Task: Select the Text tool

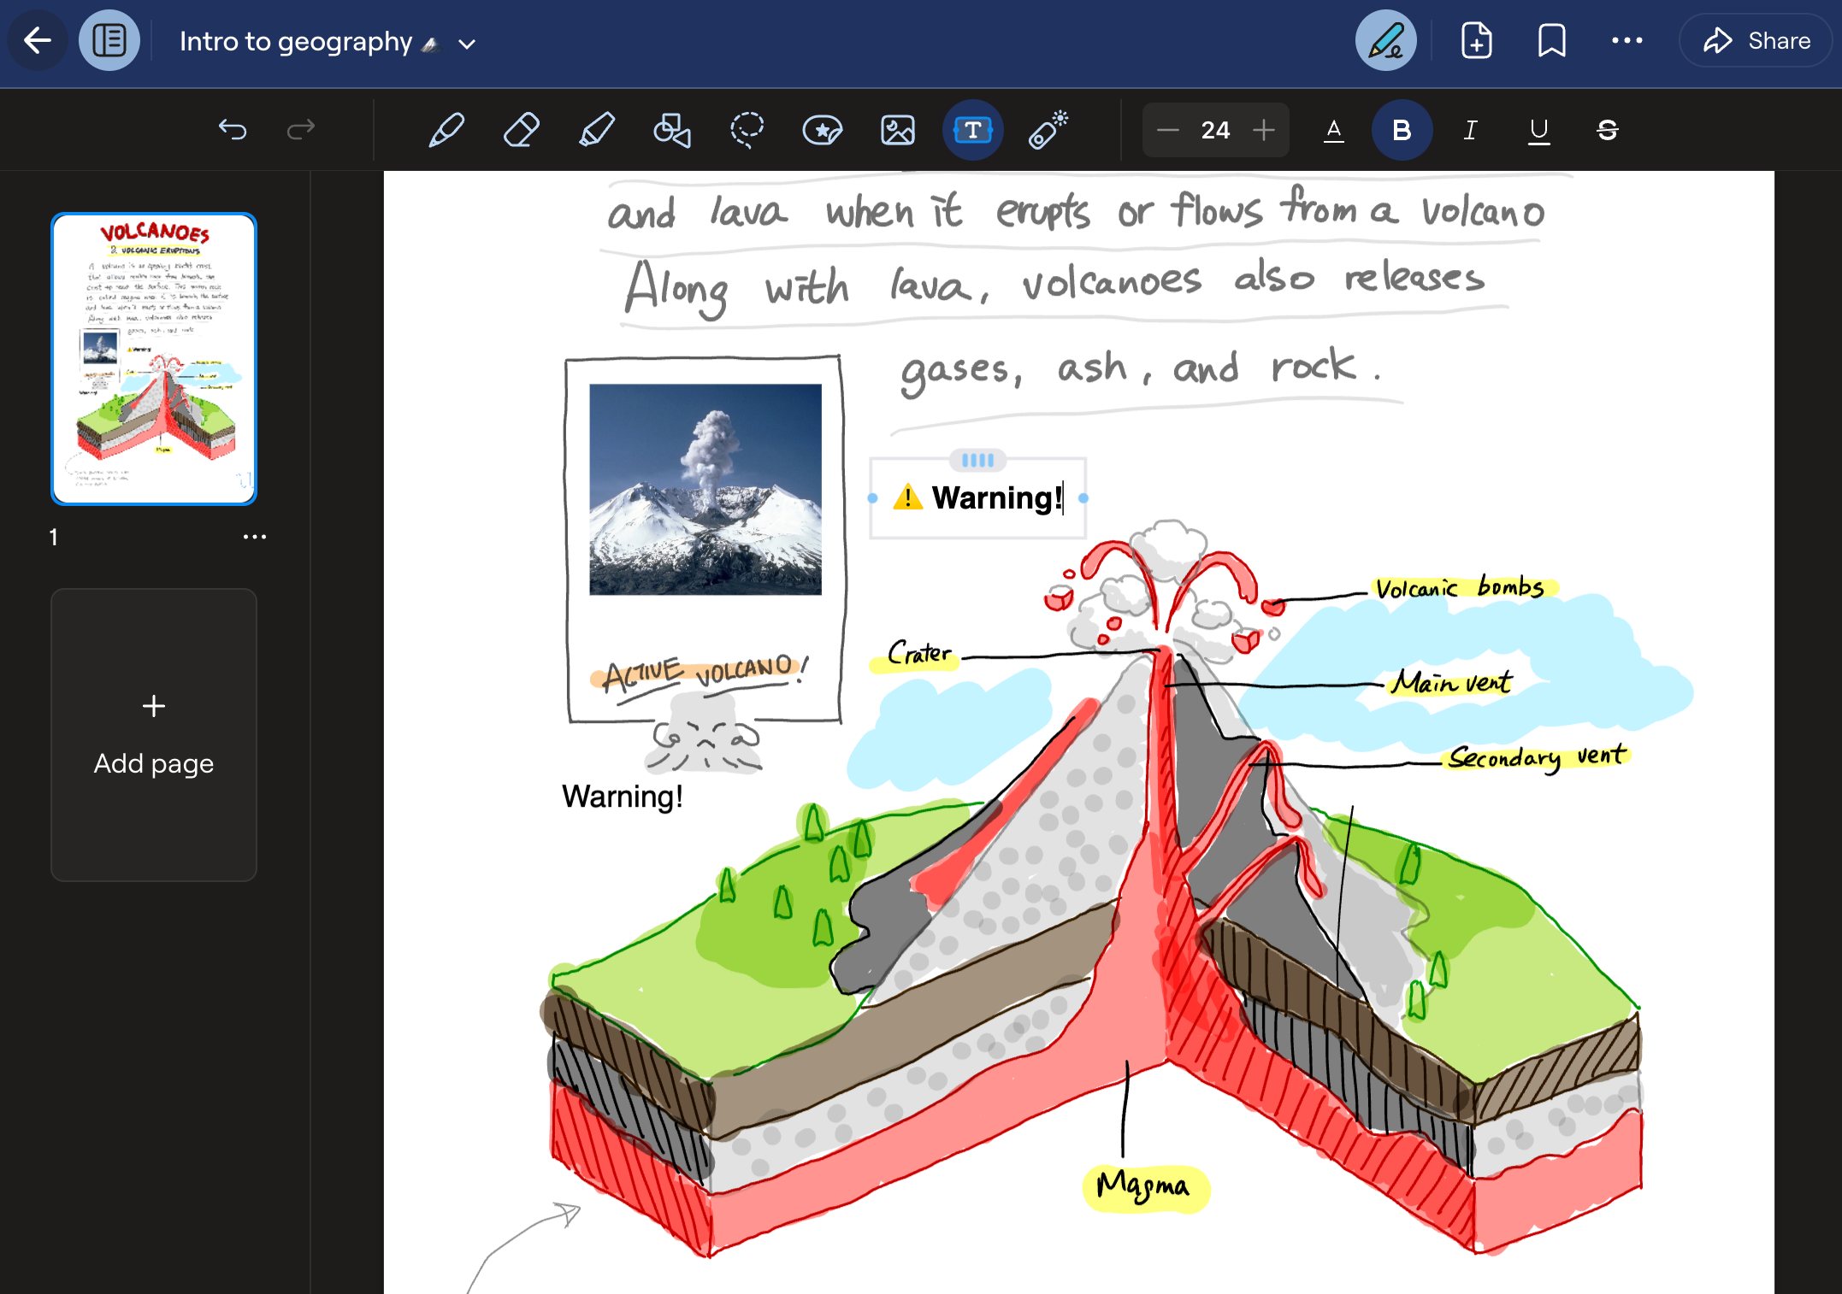Action: point(972,130)
